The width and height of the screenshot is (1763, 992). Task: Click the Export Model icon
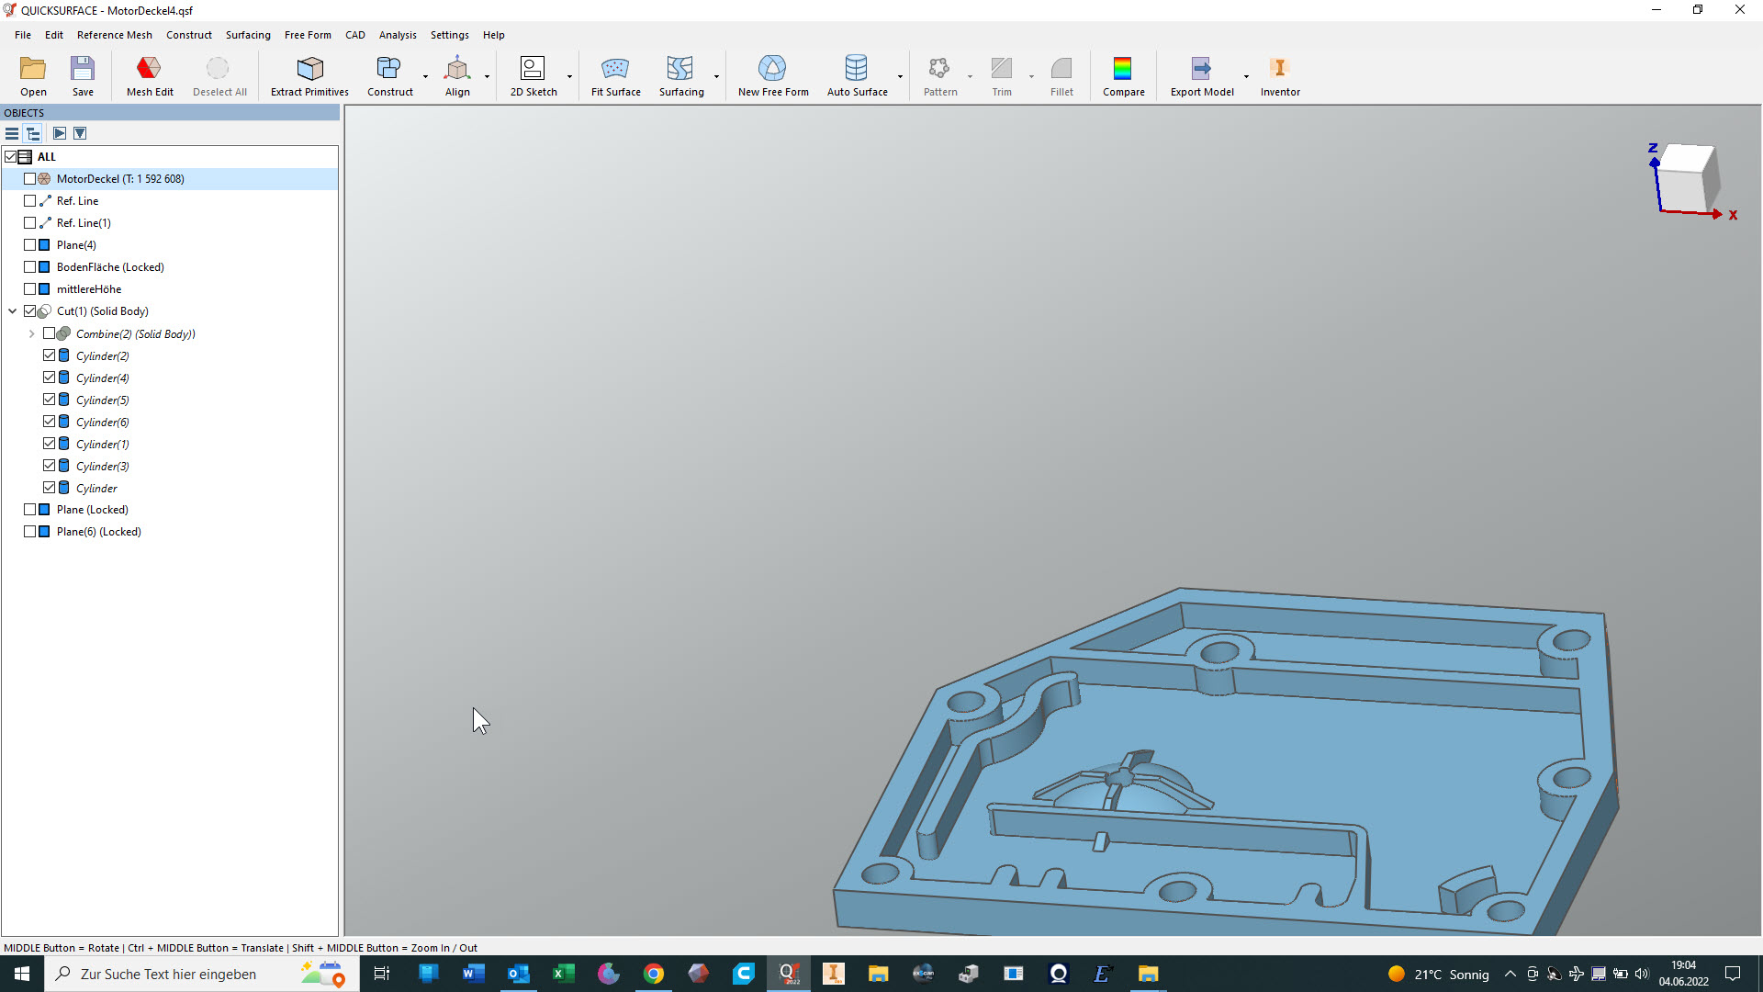coord(1201,75)
